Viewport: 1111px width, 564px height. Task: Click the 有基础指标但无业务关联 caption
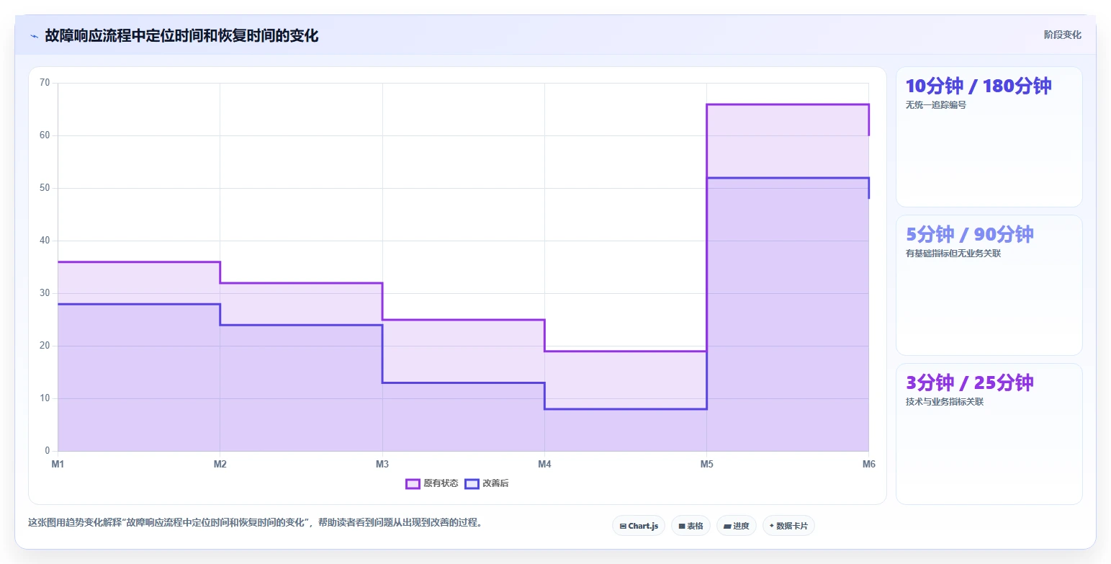click(x=953, y=254)
